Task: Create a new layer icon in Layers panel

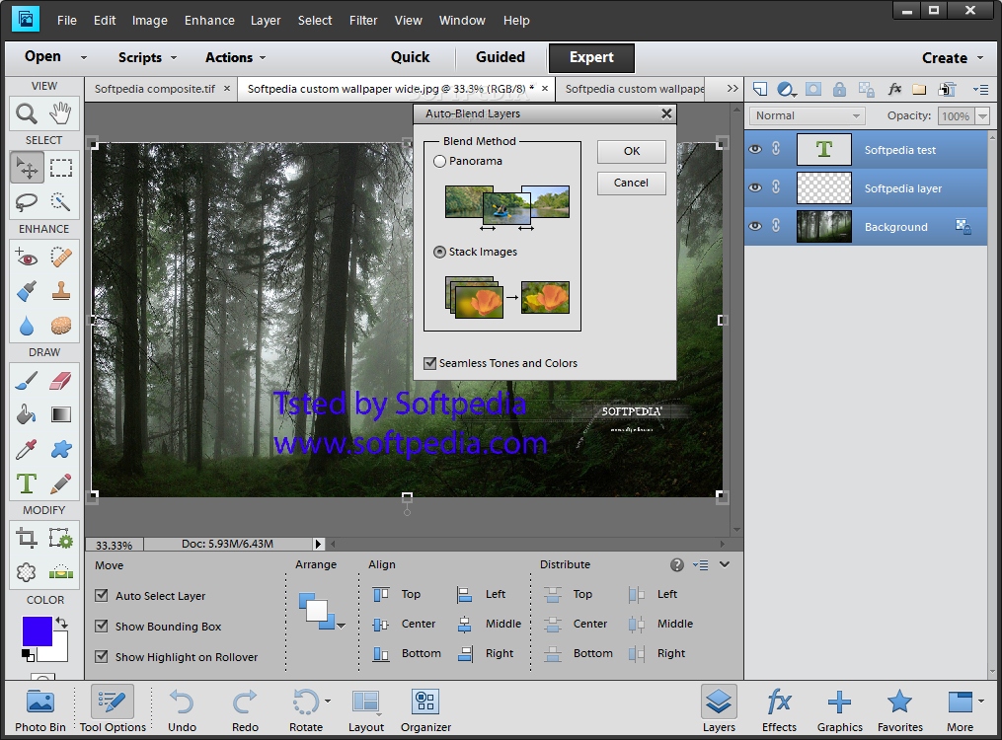Action: tap(760, 89)
